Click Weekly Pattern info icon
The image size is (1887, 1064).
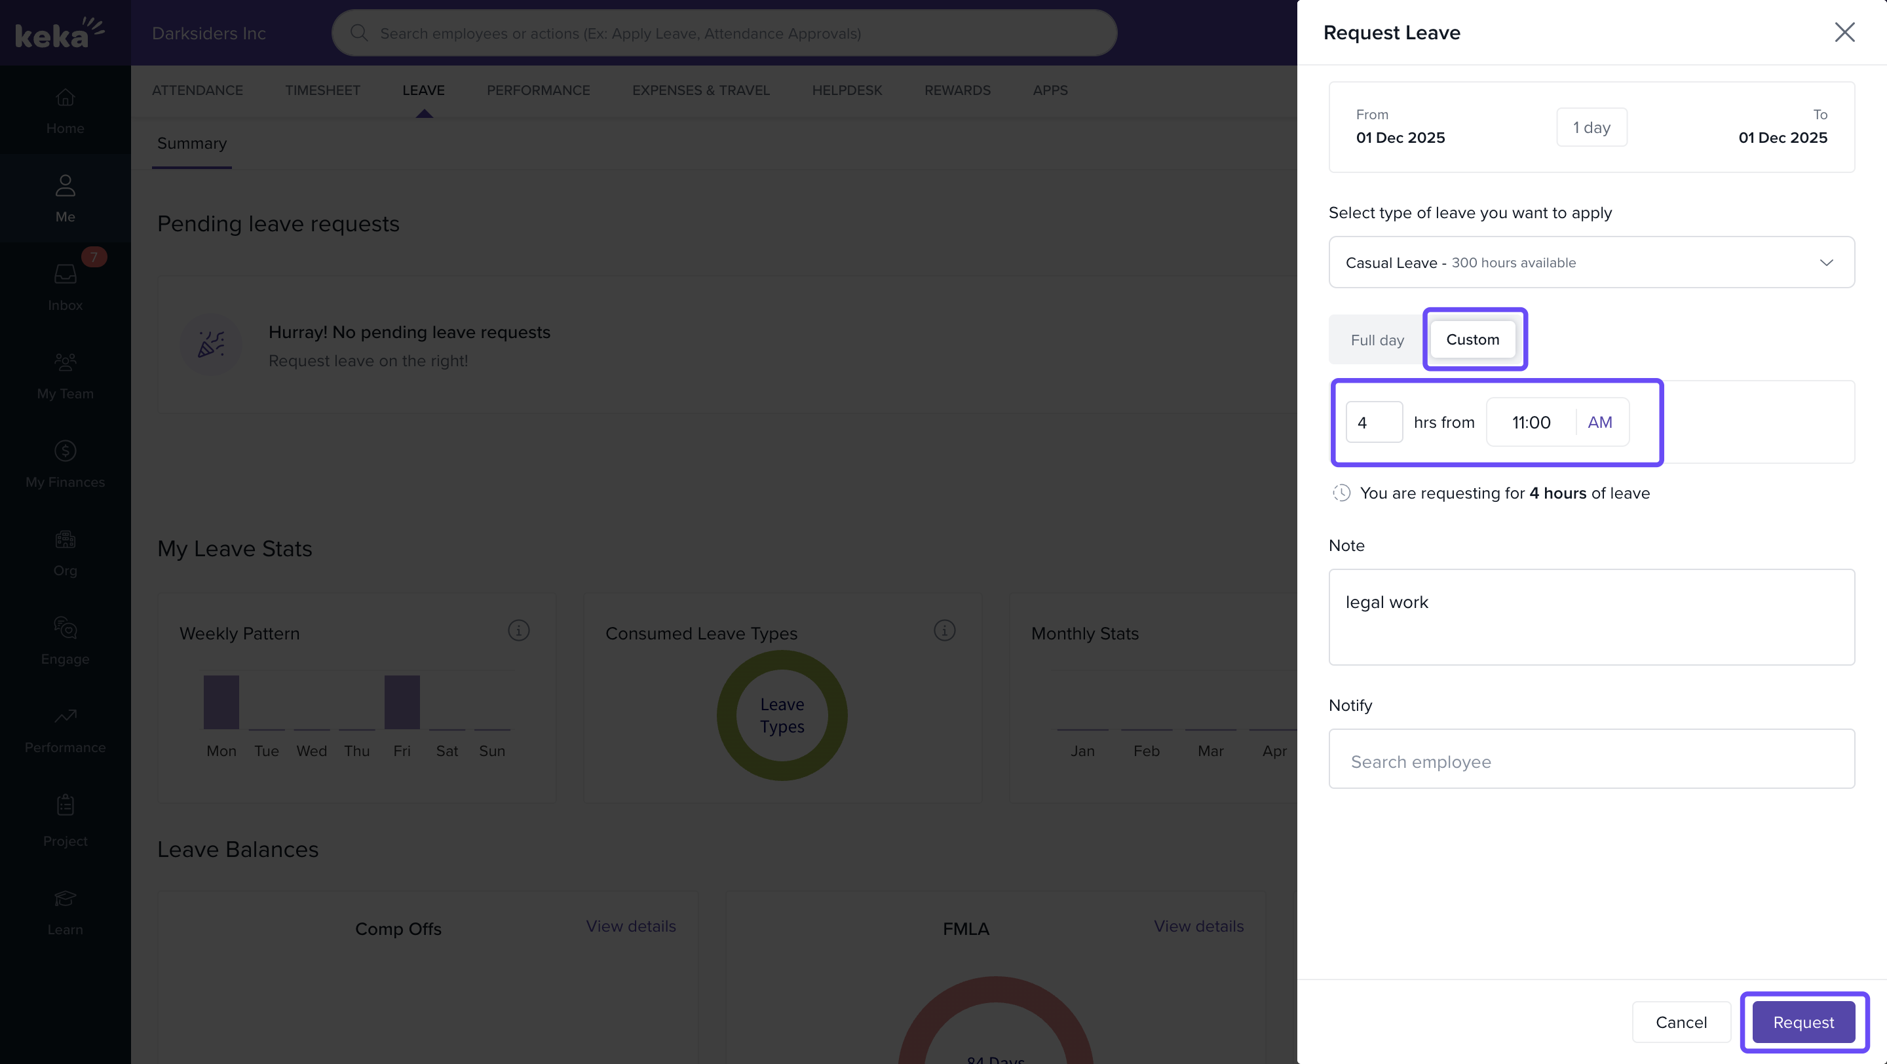click(x=519, y=630)
